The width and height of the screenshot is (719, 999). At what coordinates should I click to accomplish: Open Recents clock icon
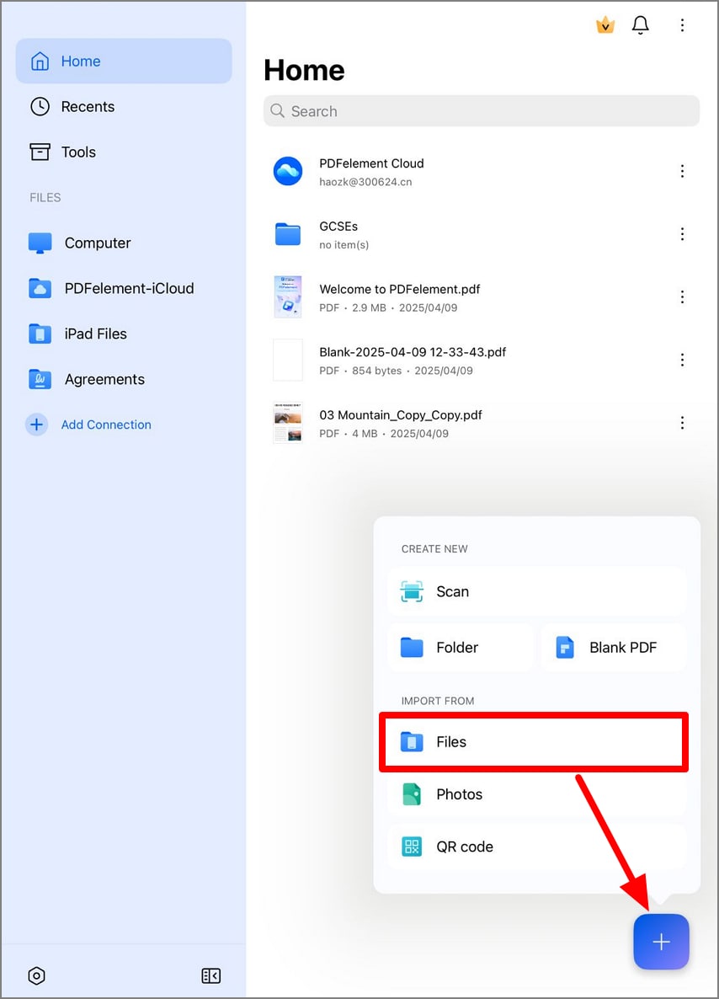[x=40, y=106]
